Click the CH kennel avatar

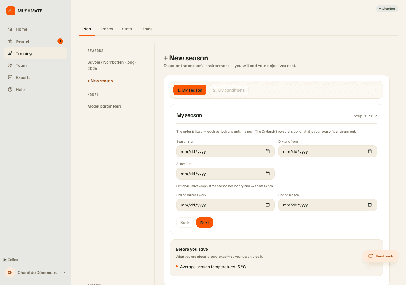coord(10,272)
